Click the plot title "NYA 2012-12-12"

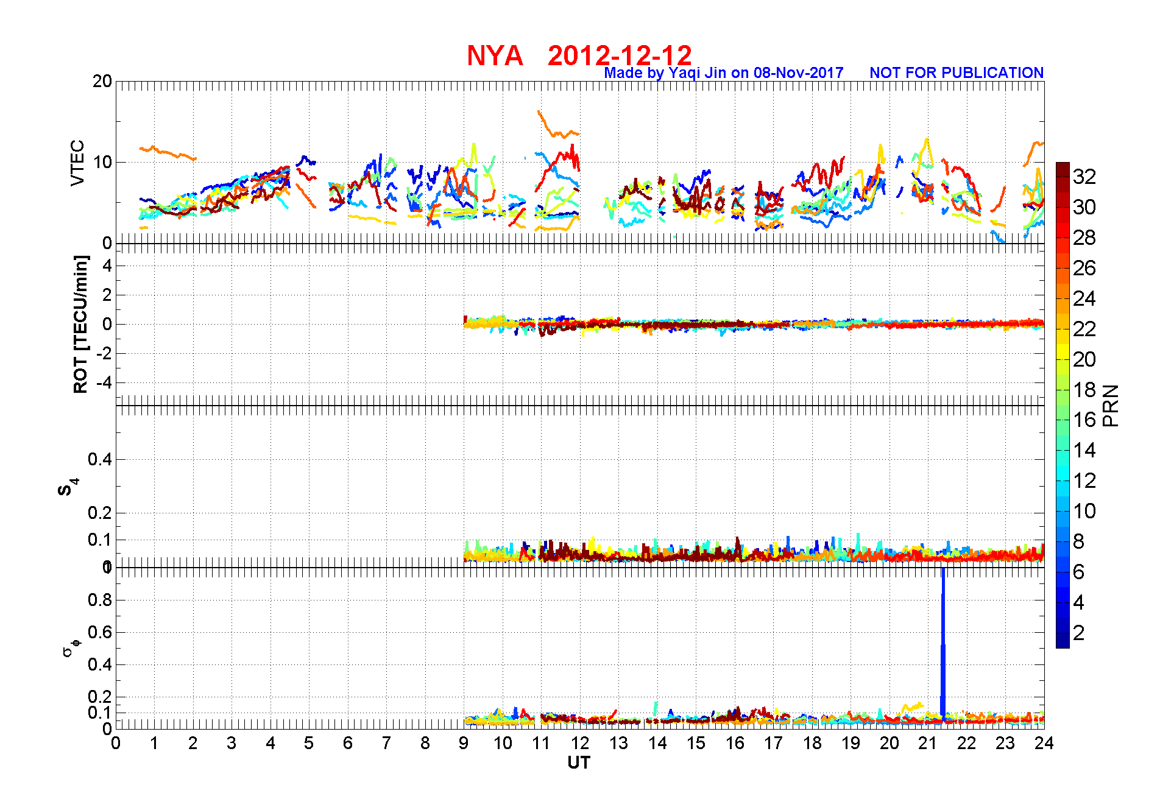[x=579, y=55]
